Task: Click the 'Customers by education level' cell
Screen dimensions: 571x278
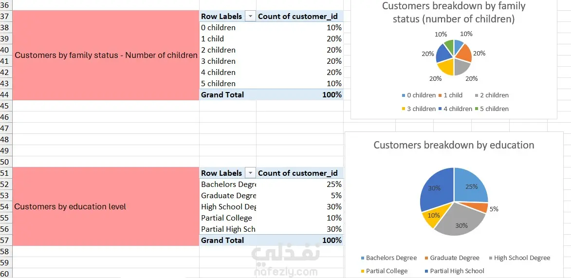Action: click(106, 206)
